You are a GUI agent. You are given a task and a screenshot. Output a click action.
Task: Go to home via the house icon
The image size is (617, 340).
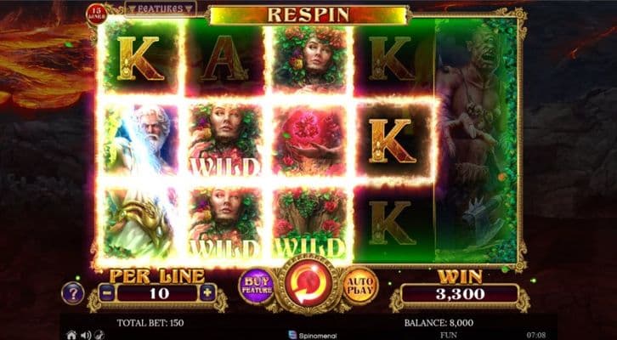(x=71, y=335)
